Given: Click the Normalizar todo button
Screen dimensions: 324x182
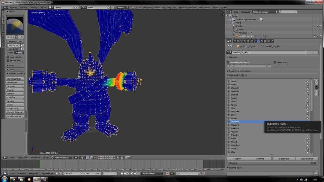Looking at the screenshot, I should pyautogui.click(x=15, y=79).
